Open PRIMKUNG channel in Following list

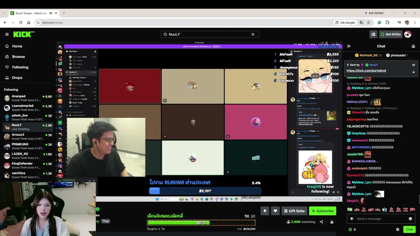[28, 146]
